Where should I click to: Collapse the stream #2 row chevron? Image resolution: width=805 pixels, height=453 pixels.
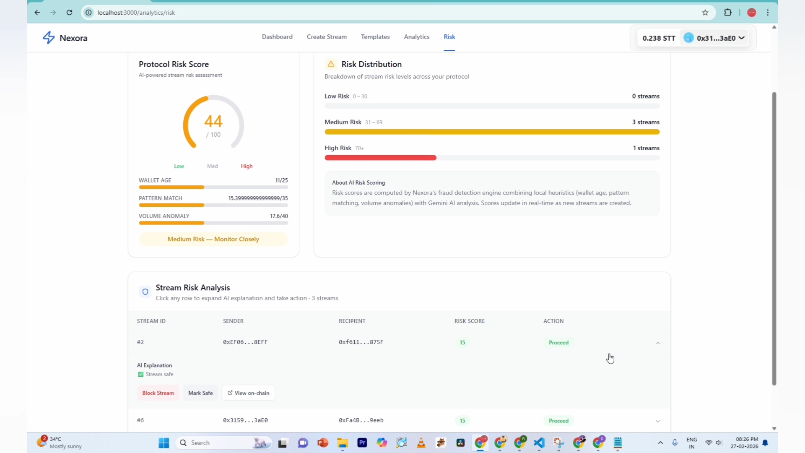tap(658, 343)
